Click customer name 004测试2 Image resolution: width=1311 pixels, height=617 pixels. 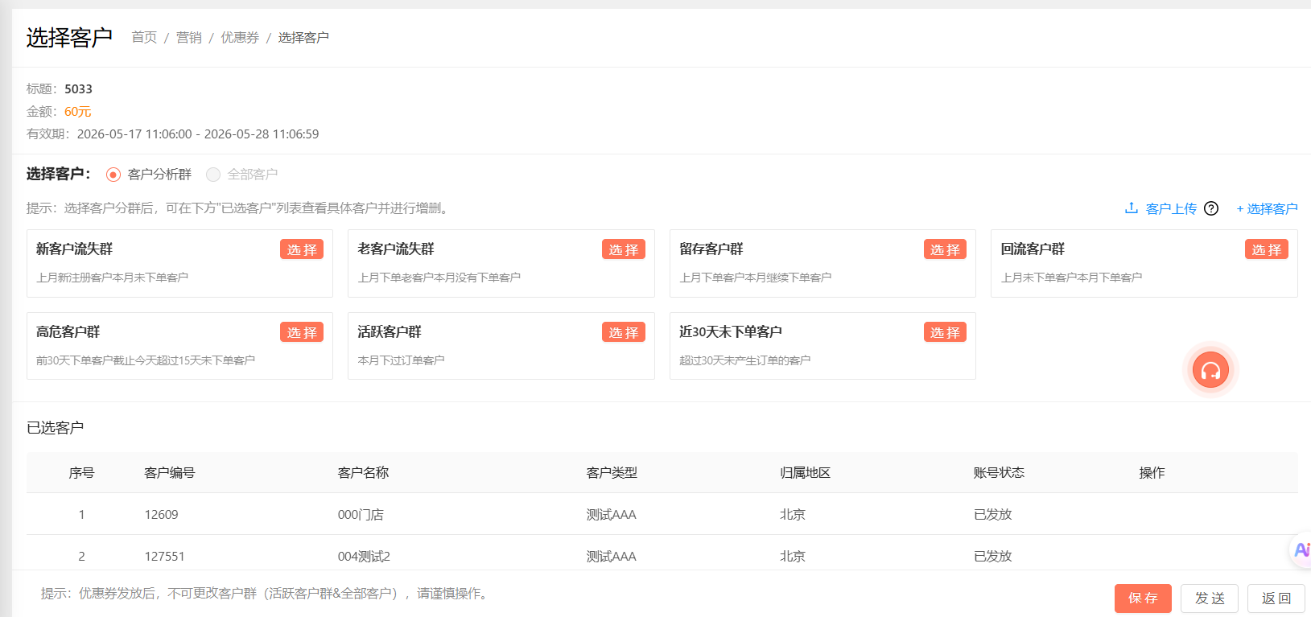pos(364,557)
